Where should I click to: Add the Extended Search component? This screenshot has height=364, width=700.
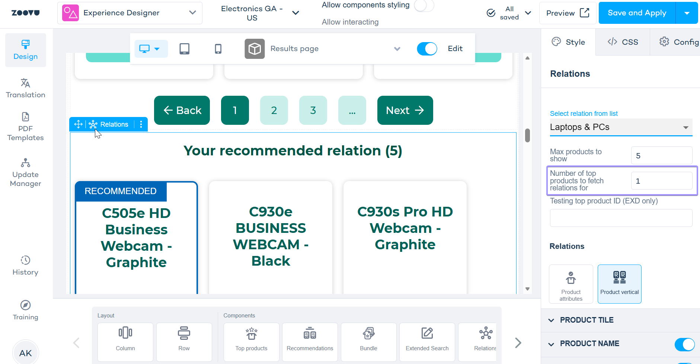click(x=427, y=342)
